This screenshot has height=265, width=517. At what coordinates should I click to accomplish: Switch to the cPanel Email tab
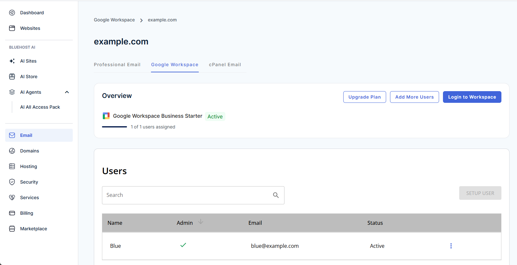click(225, 65)
